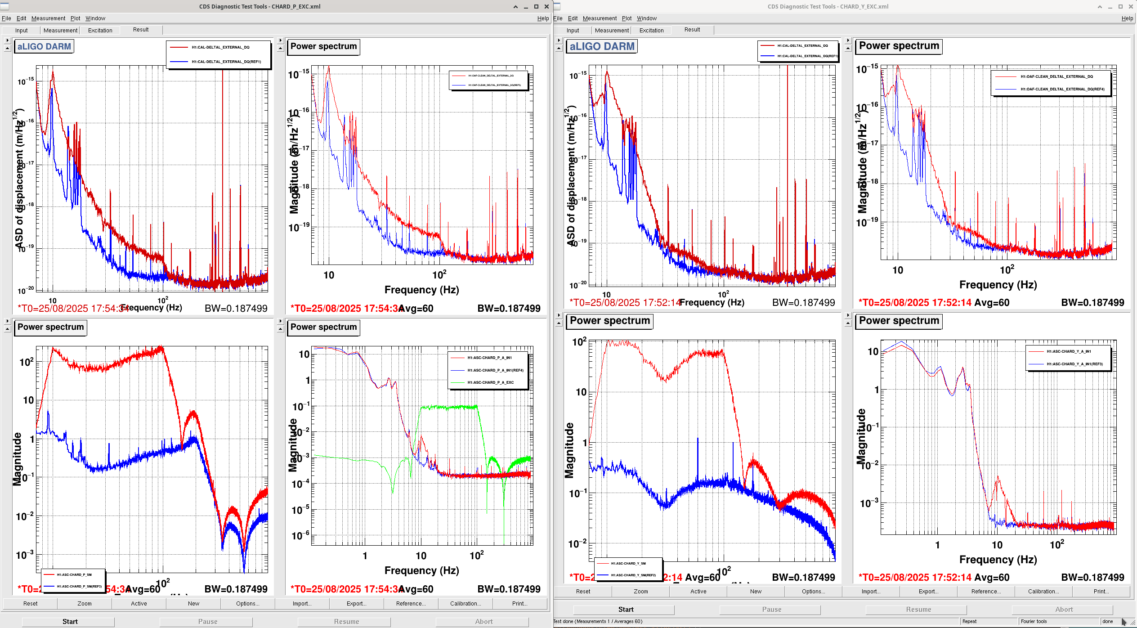Click Active button in CHARD_P_EXC window
The height and width of the screenshot is (628, 1137).
(139, 603)
